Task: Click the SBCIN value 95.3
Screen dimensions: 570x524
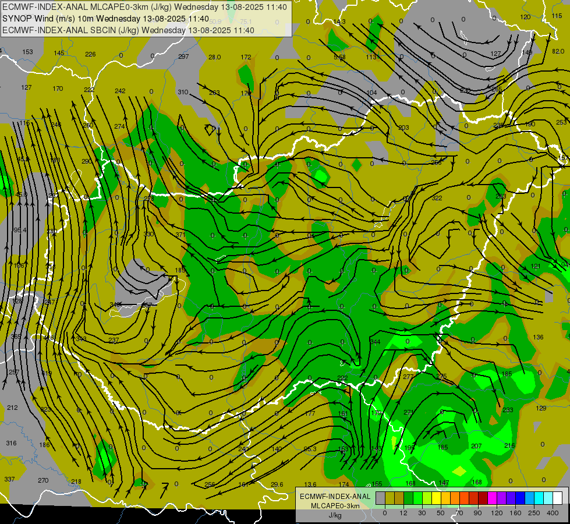Action: 310,449
